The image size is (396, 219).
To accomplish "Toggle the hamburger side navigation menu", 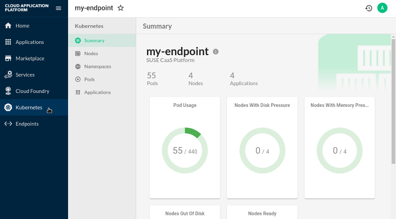I will pos(59,8).
